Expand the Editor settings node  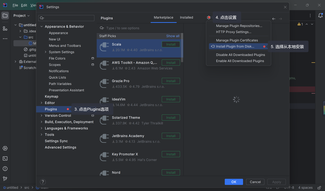click(x=42, y=103)
